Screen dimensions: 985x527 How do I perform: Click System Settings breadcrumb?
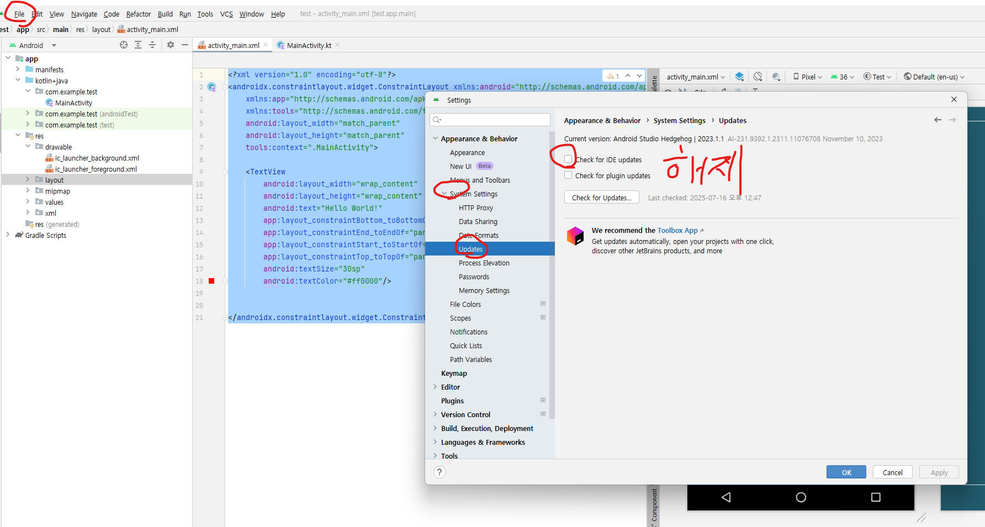tap(679, 120)
